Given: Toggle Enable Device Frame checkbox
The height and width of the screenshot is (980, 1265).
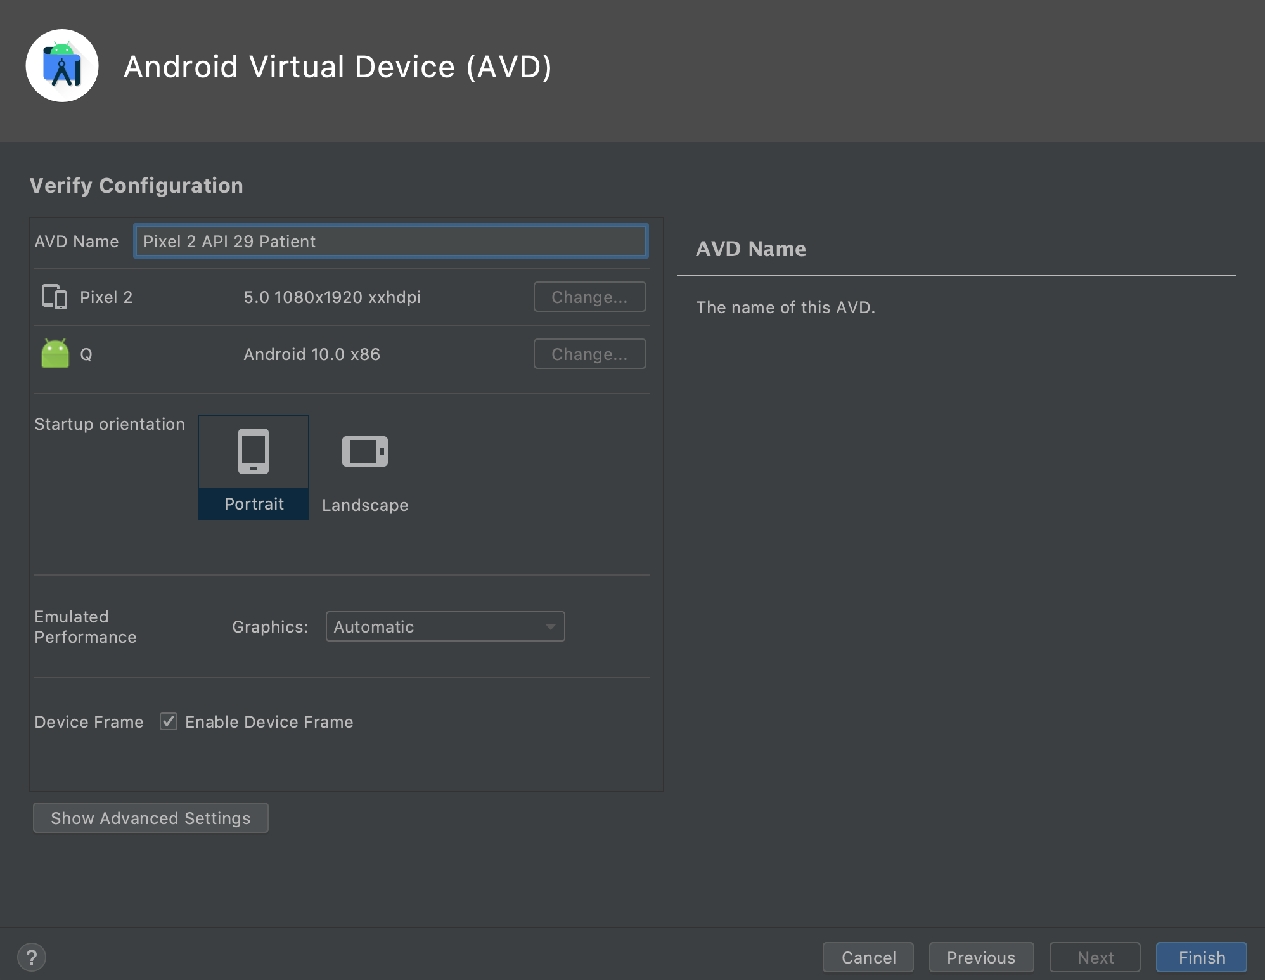Looking at the screenshot, I should pos(168,721).
